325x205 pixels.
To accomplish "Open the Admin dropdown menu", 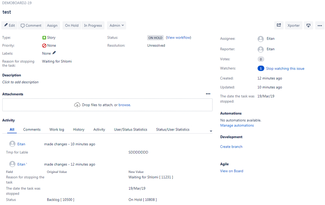I will click(x=116, y=25).
